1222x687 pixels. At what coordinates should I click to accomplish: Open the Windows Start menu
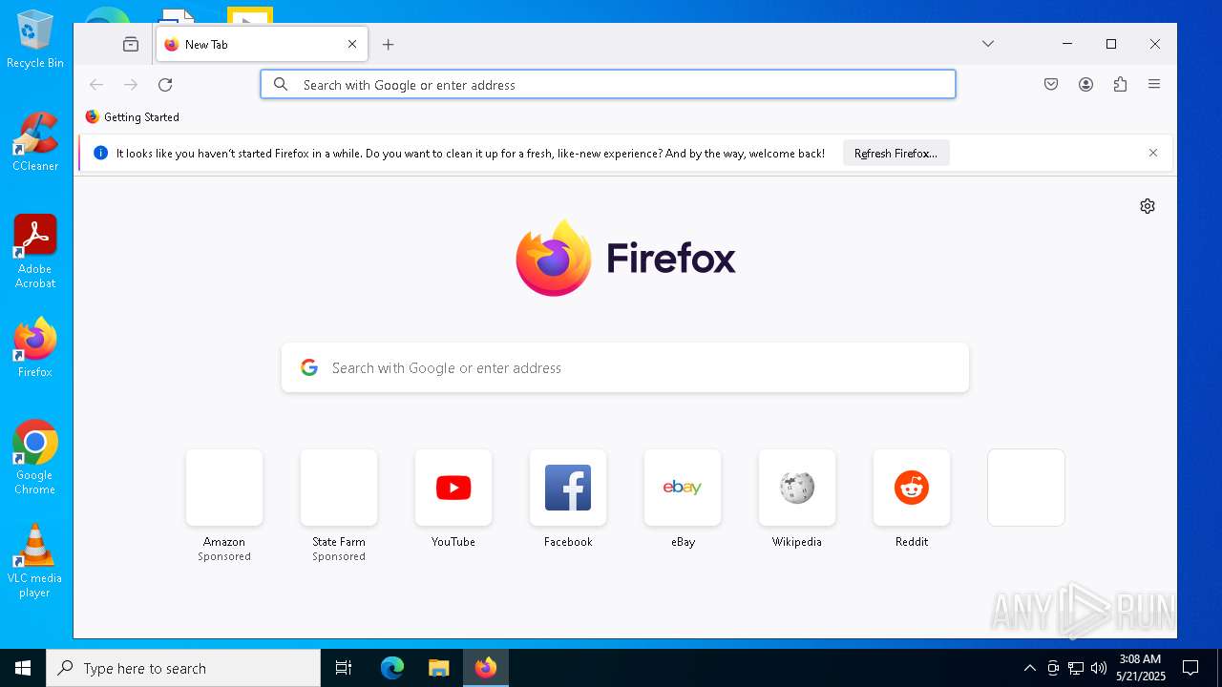click(23, 668)
